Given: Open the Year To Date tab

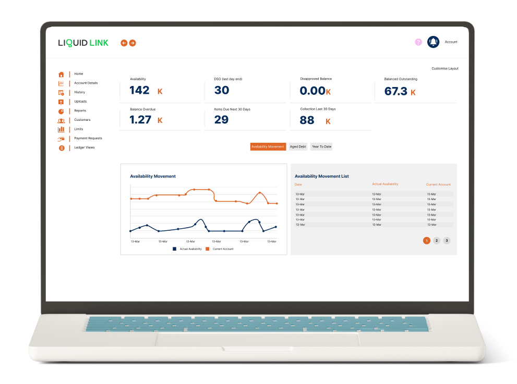Looking at the screenshot, I should (x=321, y=146).
